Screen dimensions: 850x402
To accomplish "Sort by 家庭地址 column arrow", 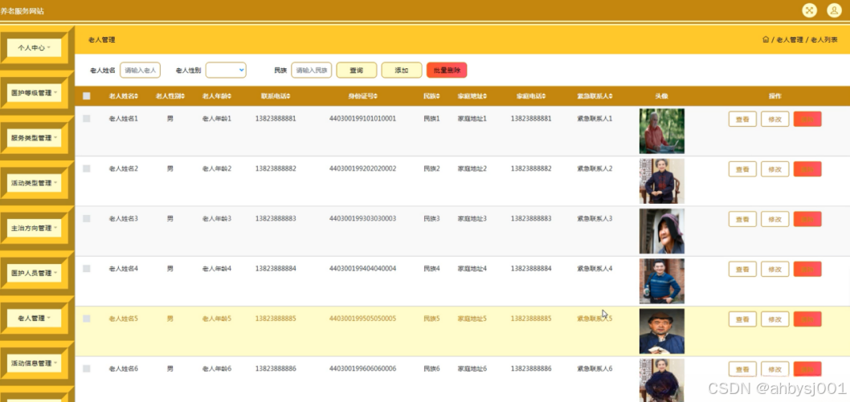I will 485,96.
